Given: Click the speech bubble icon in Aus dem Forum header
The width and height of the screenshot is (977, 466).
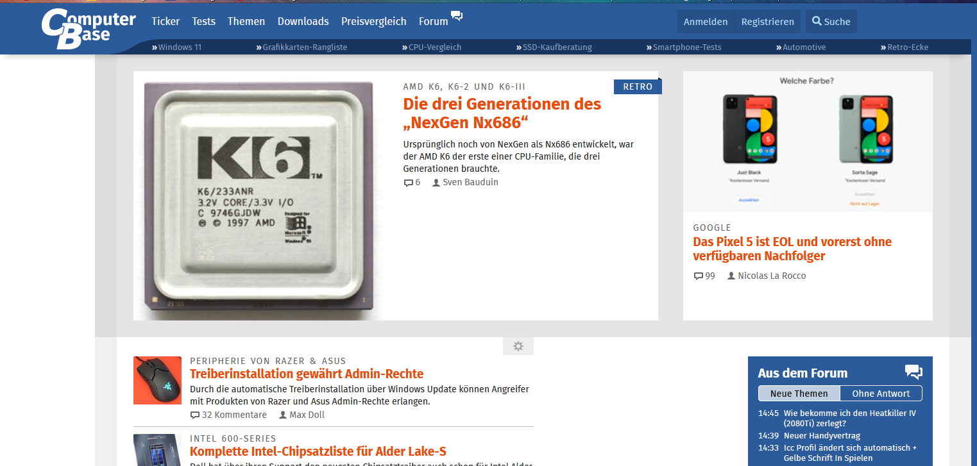Looking at the screenshot, I should (913, 372).
